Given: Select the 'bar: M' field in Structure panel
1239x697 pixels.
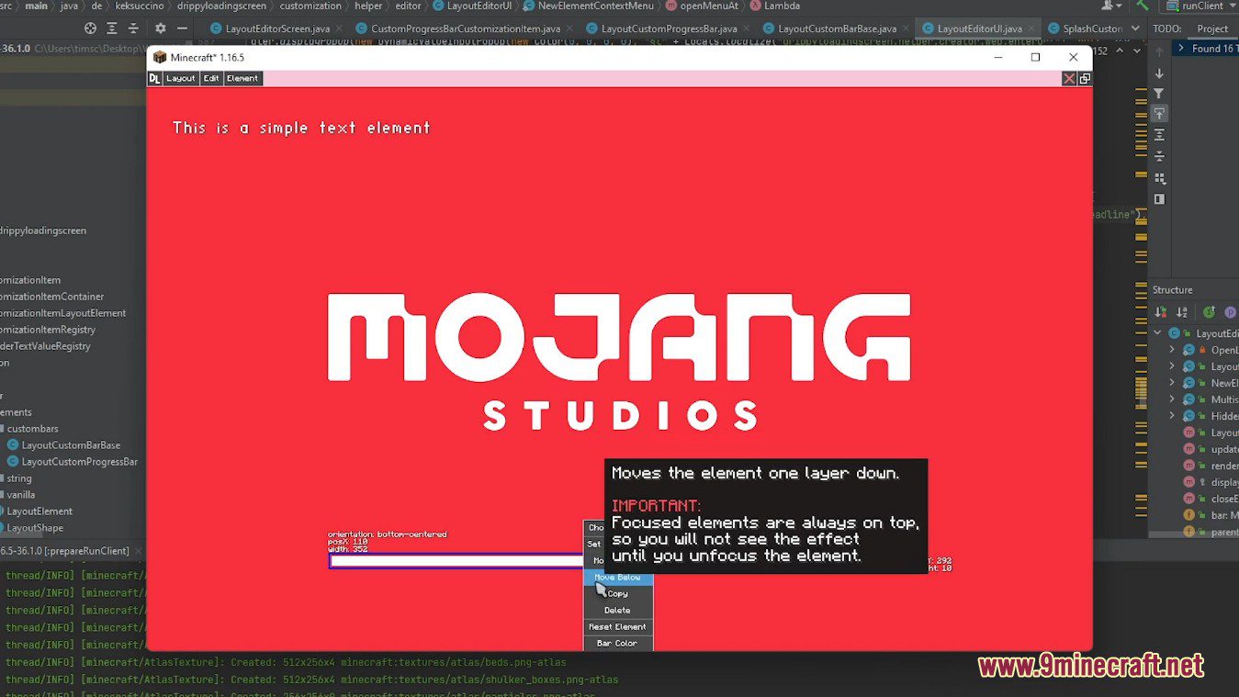Looking at the screenshot, I should [1211, 515].
